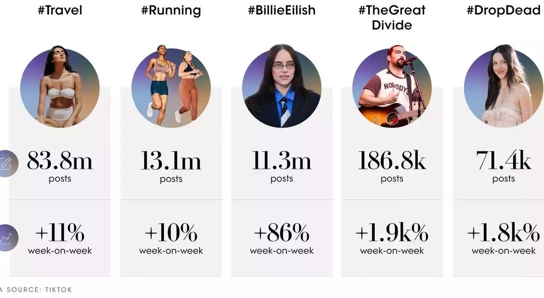Select the DropDead woman circular portrait
This screenshot has height=298, width=544.
[504, 86]
